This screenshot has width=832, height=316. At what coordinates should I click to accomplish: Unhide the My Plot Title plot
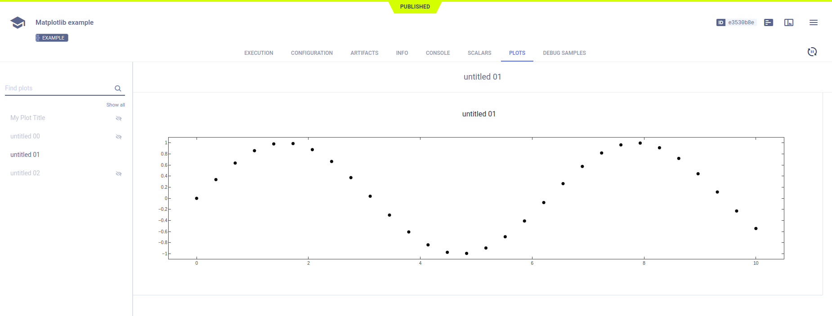point(119,118)
